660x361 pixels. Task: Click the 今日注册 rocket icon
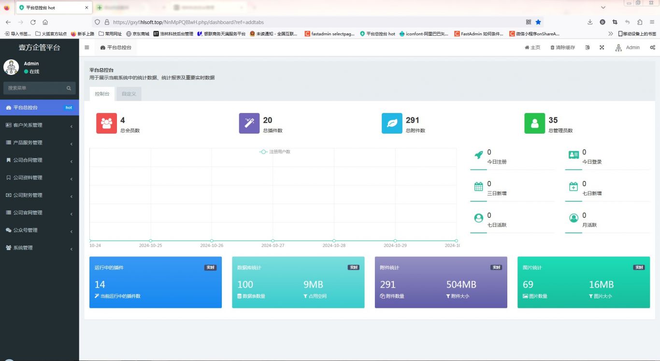point(478,155)
